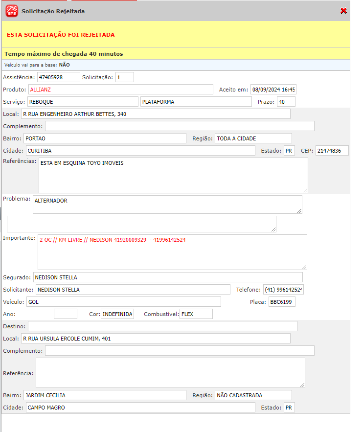Click the Bairro field showing PORTAO
This screenshot has width=363, height=432.
(104, 138)
